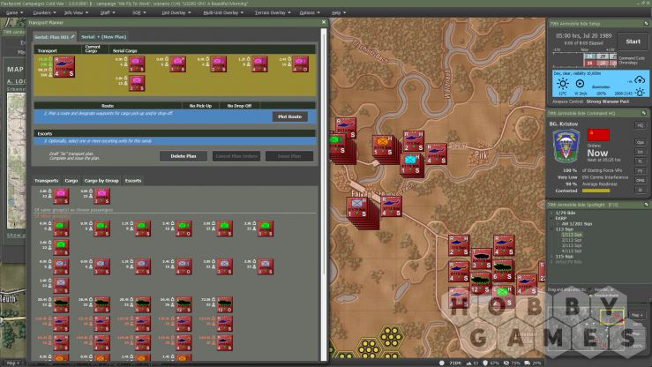This screenshot has height=367, width=652.
Task: Click the yellow viewport box in the minimap
Action: pos(612,317)
